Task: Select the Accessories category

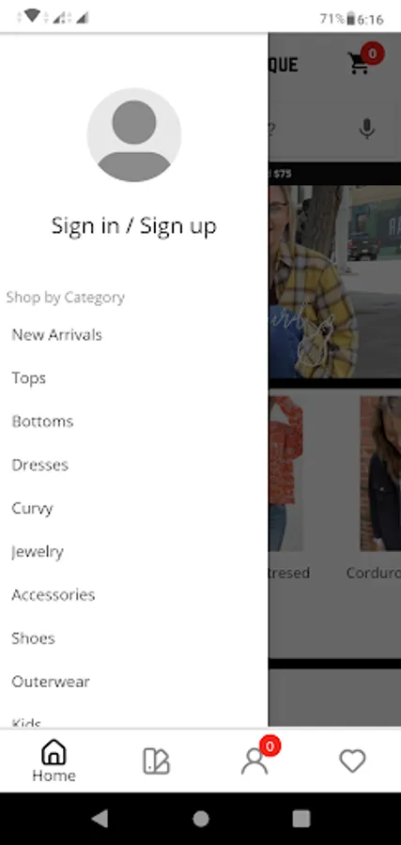Action: coord(53,595)
